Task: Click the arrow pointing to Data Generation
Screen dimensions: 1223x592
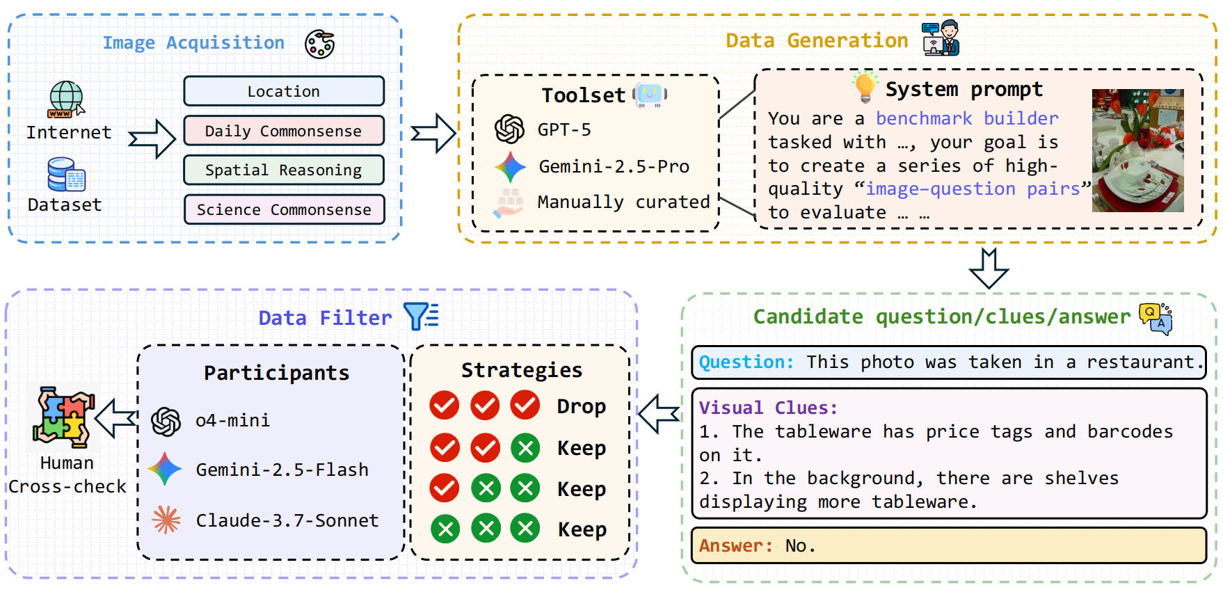Action: click(433, 133)
